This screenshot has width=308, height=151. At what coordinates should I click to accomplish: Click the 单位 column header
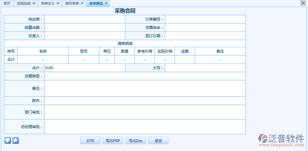(x=107, y=51)
